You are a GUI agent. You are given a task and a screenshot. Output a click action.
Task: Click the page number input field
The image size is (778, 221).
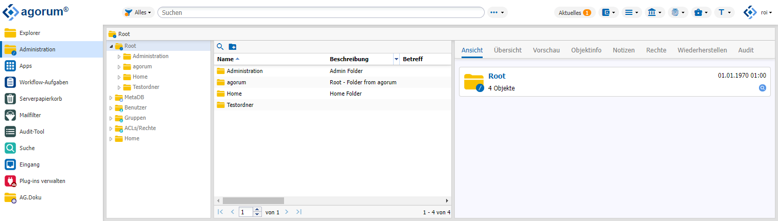coord(246,212)
